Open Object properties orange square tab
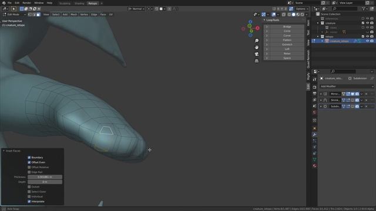Screen dimensions: 376x211 tap(315, 128)
